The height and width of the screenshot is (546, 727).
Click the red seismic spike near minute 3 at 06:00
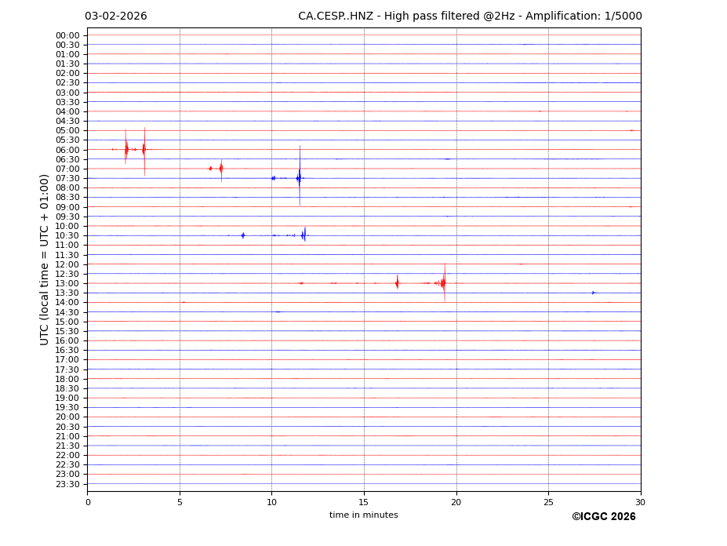[x=144, y=149]
